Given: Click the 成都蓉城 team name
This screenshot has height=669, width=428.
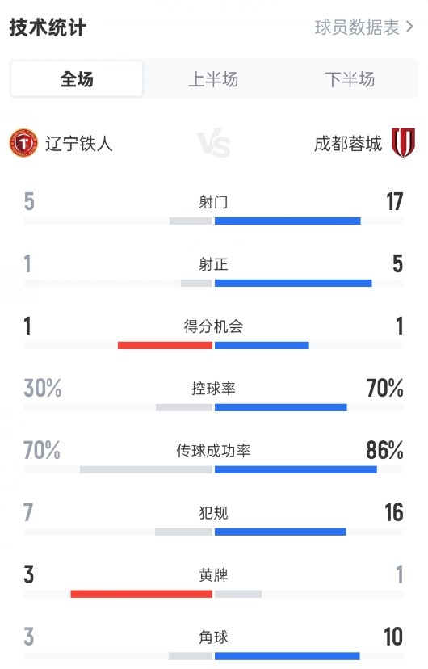Looking at the screenshot, I should (x=348, y=143).
